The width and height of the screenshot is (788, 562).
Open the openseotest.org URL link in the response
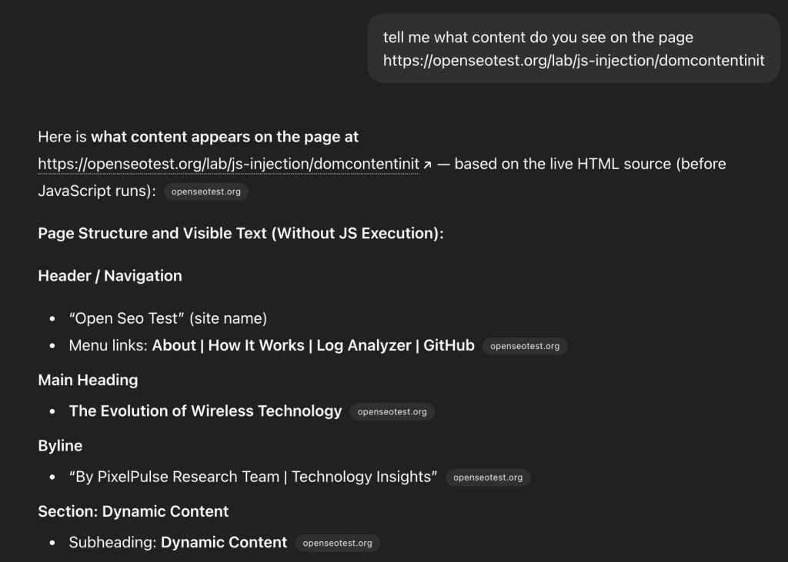[229, 164]
